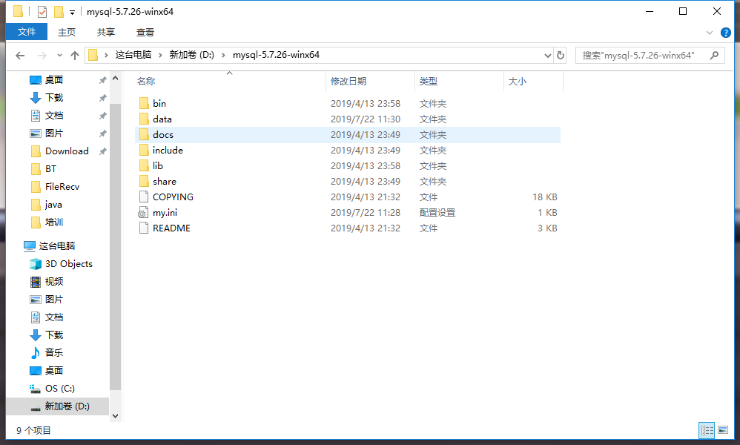Refresh the current folder view
740x445 pixels.
[x=561, y=55]
